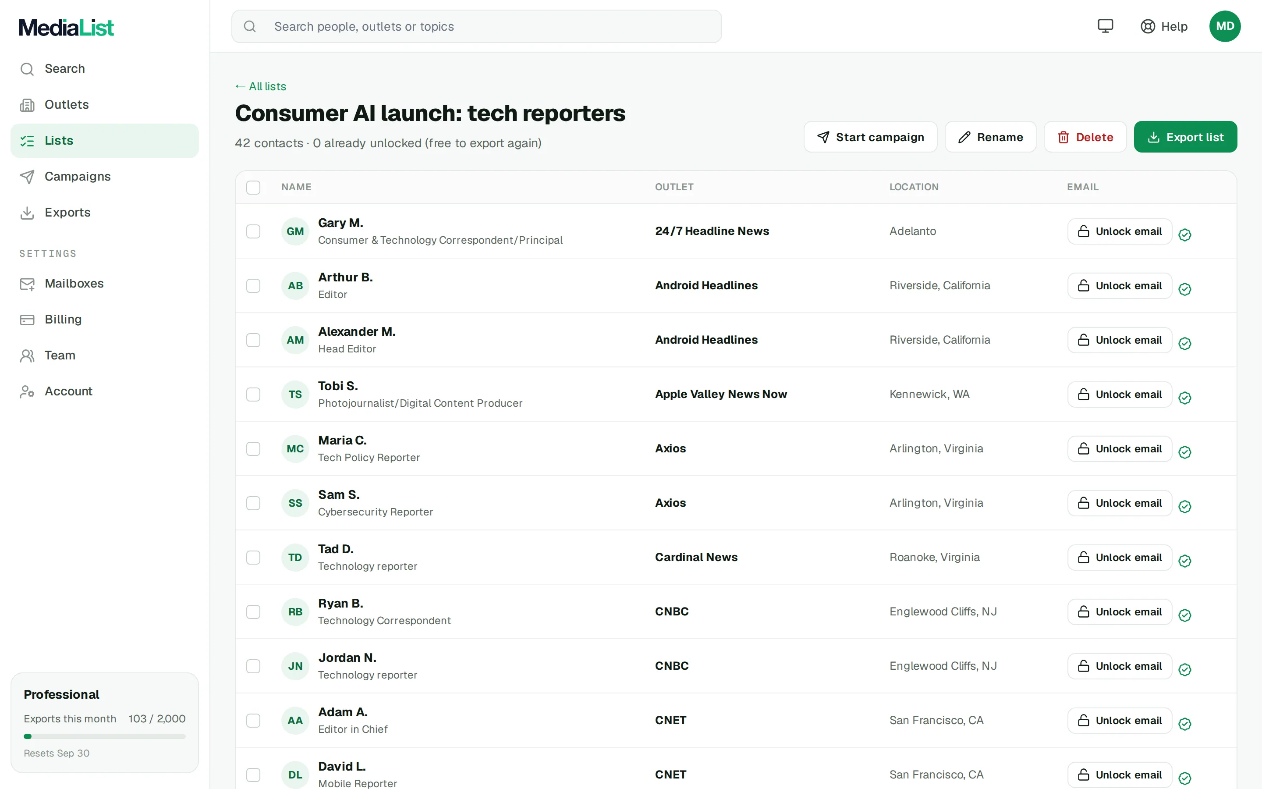Click the MediaList logo
The image size is (1262, 789).
tap(66, 27)
